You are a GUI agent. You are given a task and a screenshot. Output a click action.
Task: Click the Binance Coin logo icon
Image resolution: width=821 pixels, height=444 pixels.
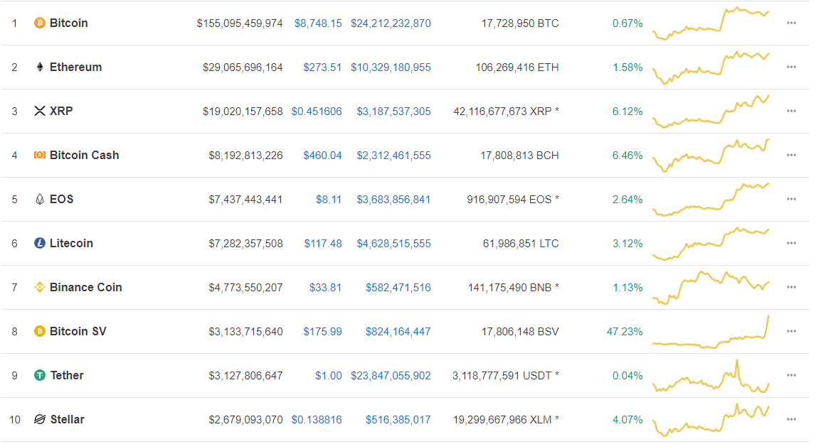point(40,287)
